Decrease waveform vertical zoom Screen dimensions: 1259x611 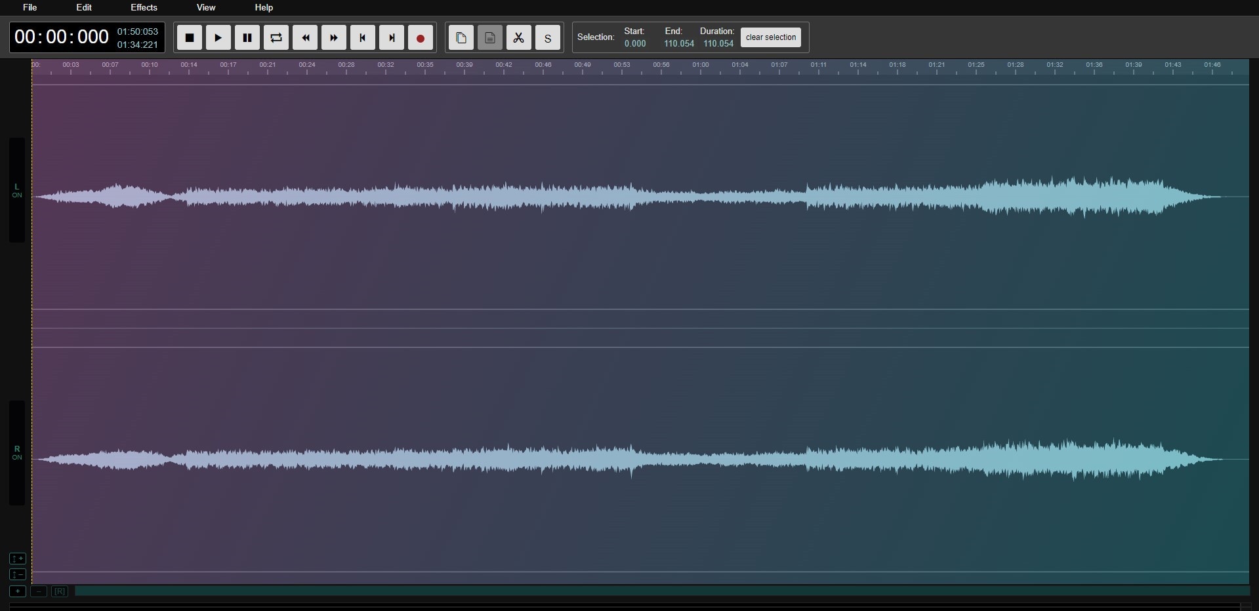click(18, 574)
